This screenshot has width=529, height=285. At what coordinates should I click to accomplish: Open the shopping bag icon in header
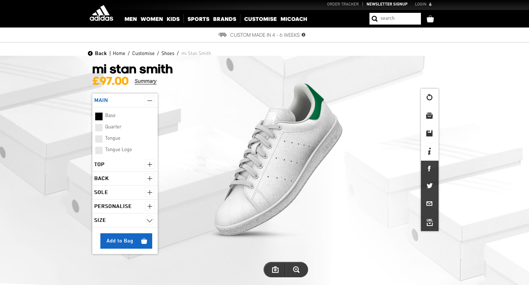pyautogui.click(x=430, y=19)
